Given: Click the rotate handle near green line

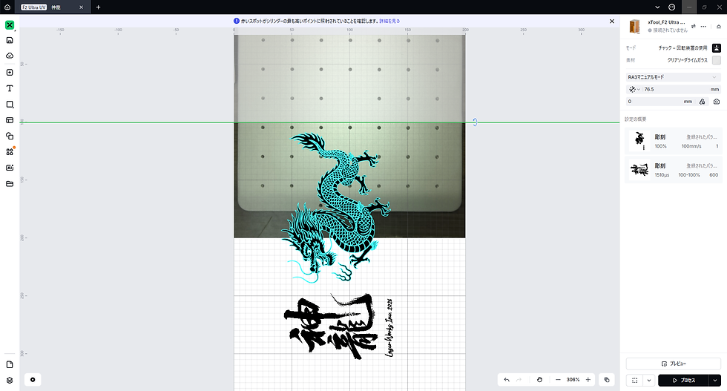Looking at the screenshot, I should (x=475, y=122).
